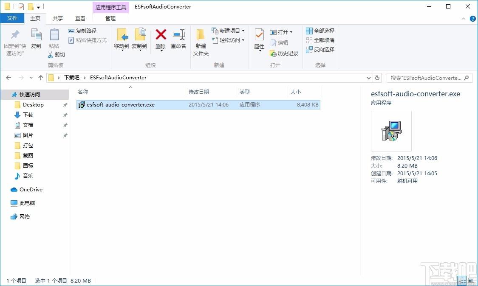Open Downloads (下载) in the sidebar
Image resolution: width=478 pixels, height=286 pixels.
[x=28, y=115]
